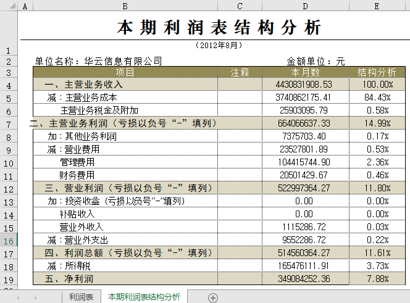Viewport: 410px width, 303px height.
Task: Click the 本月数 header cell
Action: [305, 72]
